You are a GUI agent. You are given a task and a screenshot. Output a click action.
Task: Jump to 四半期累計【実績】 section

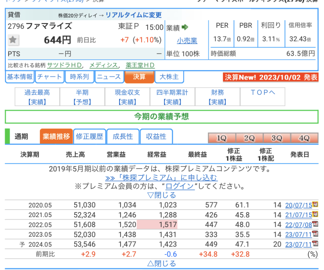coord(172,97)
